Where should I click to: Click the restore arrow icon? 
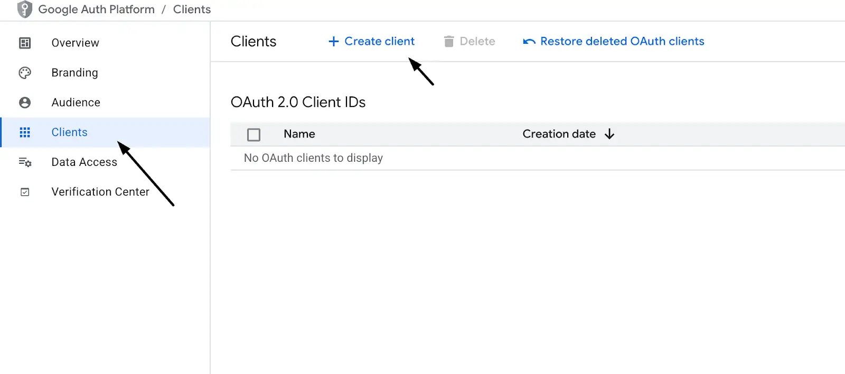tap(529, 42)
